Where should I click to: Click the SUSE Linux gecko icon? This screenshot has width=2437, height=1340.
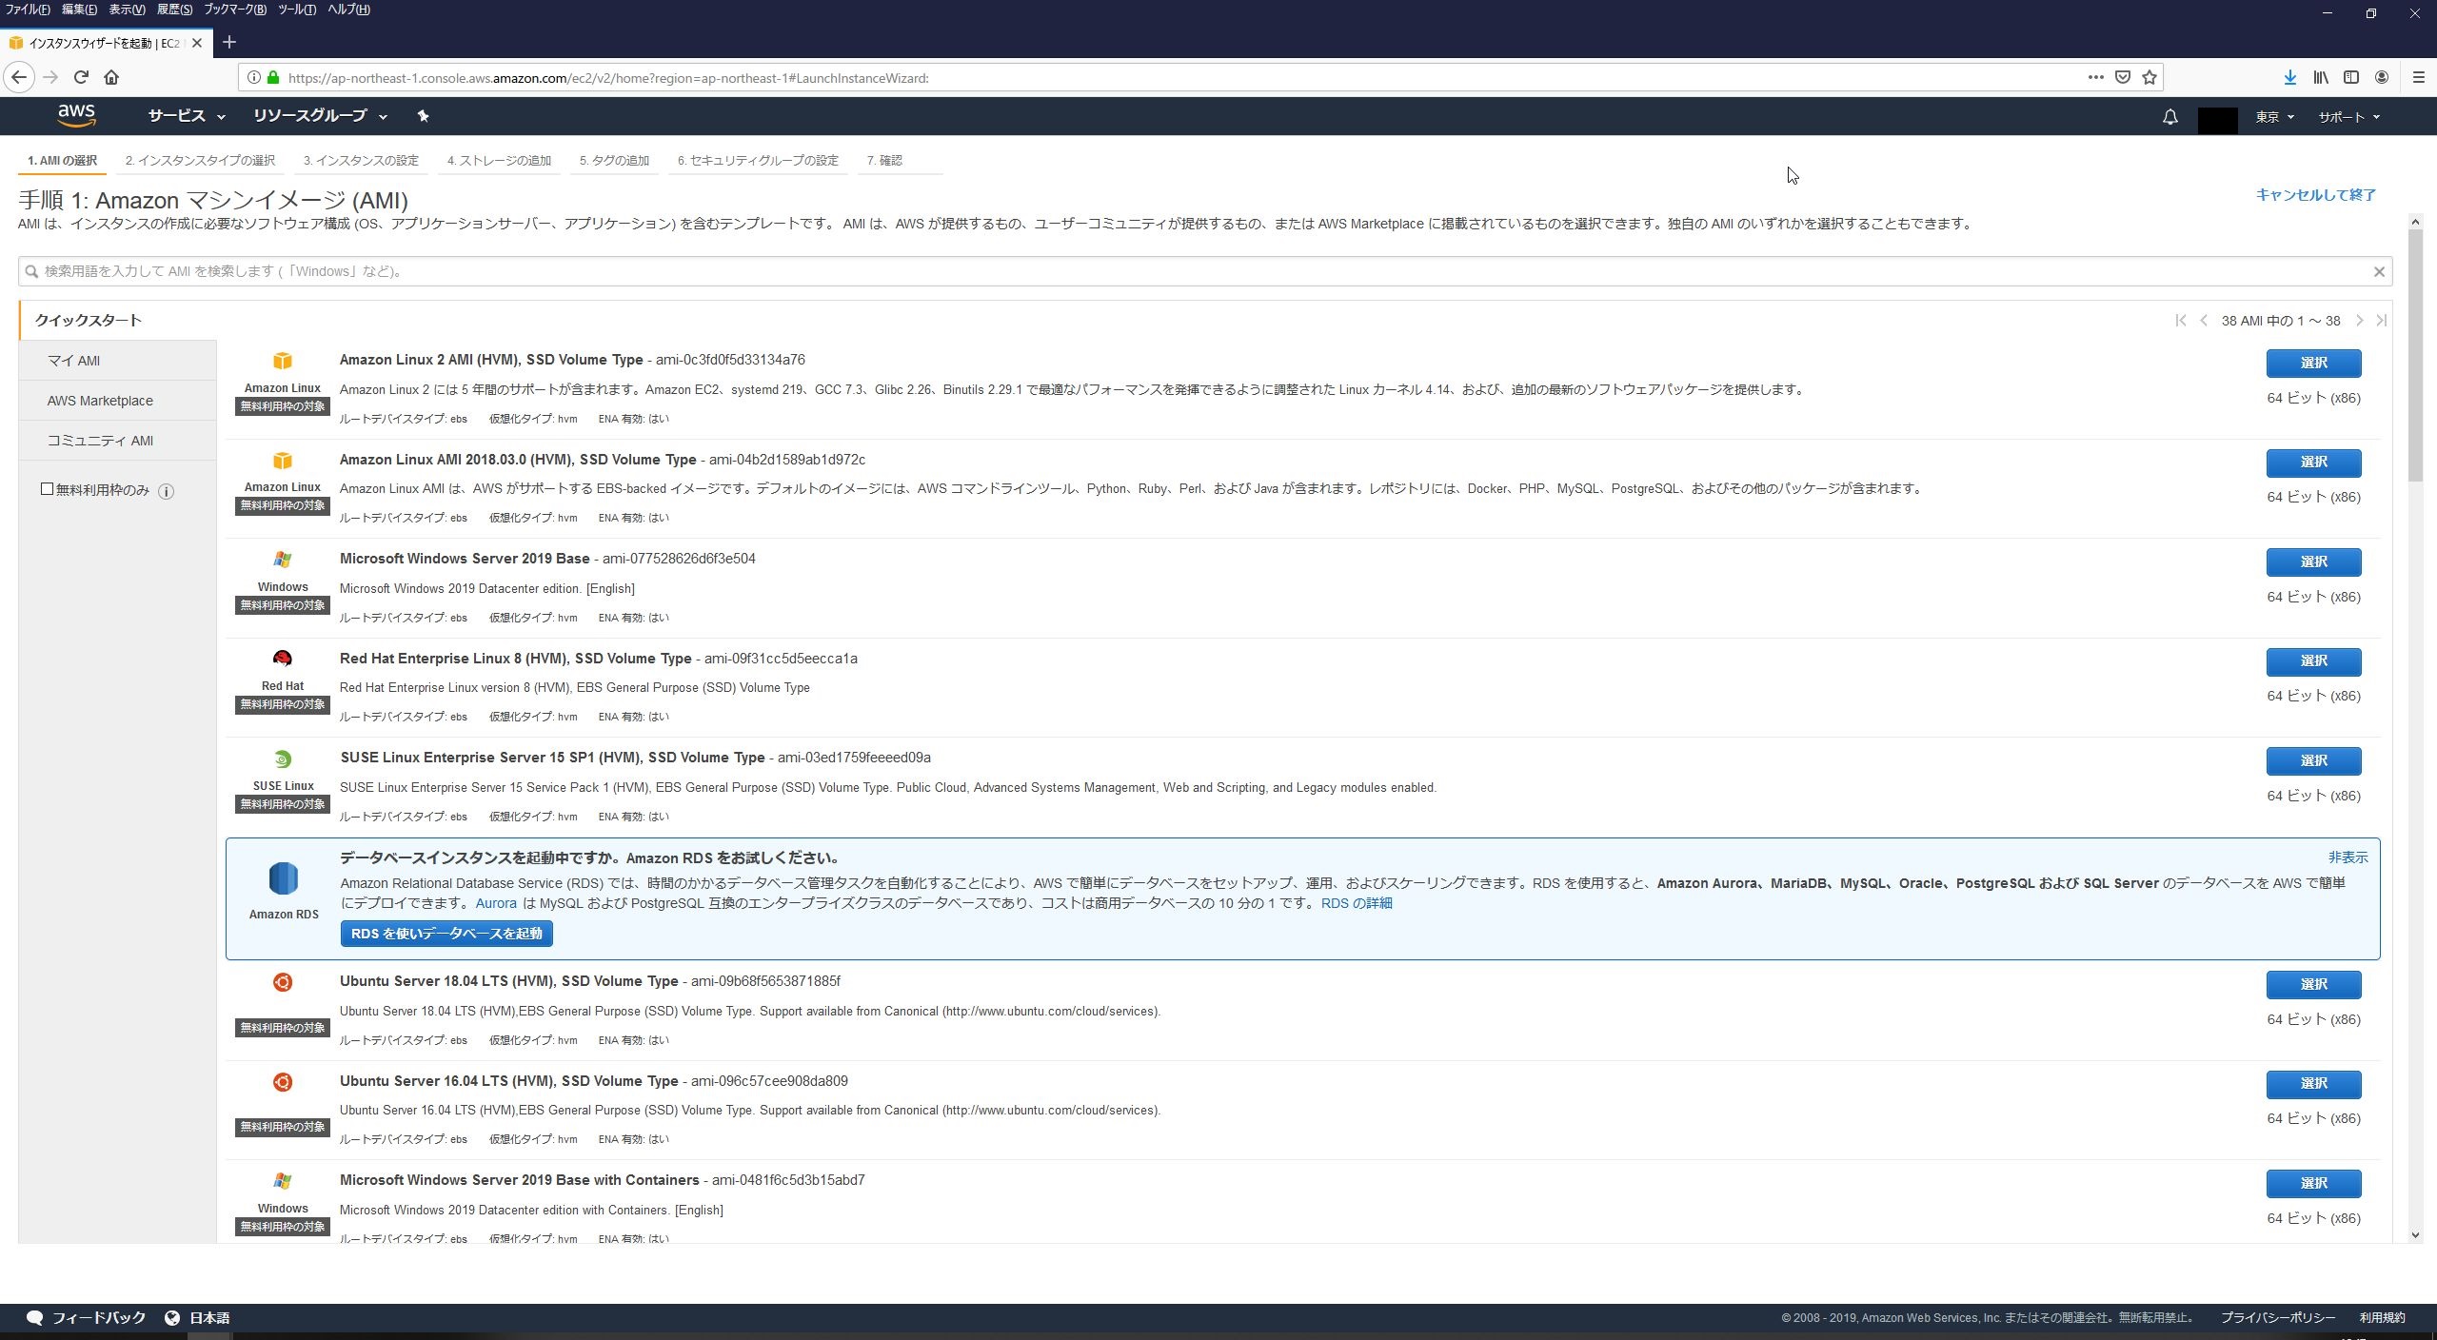coord(282,759)
